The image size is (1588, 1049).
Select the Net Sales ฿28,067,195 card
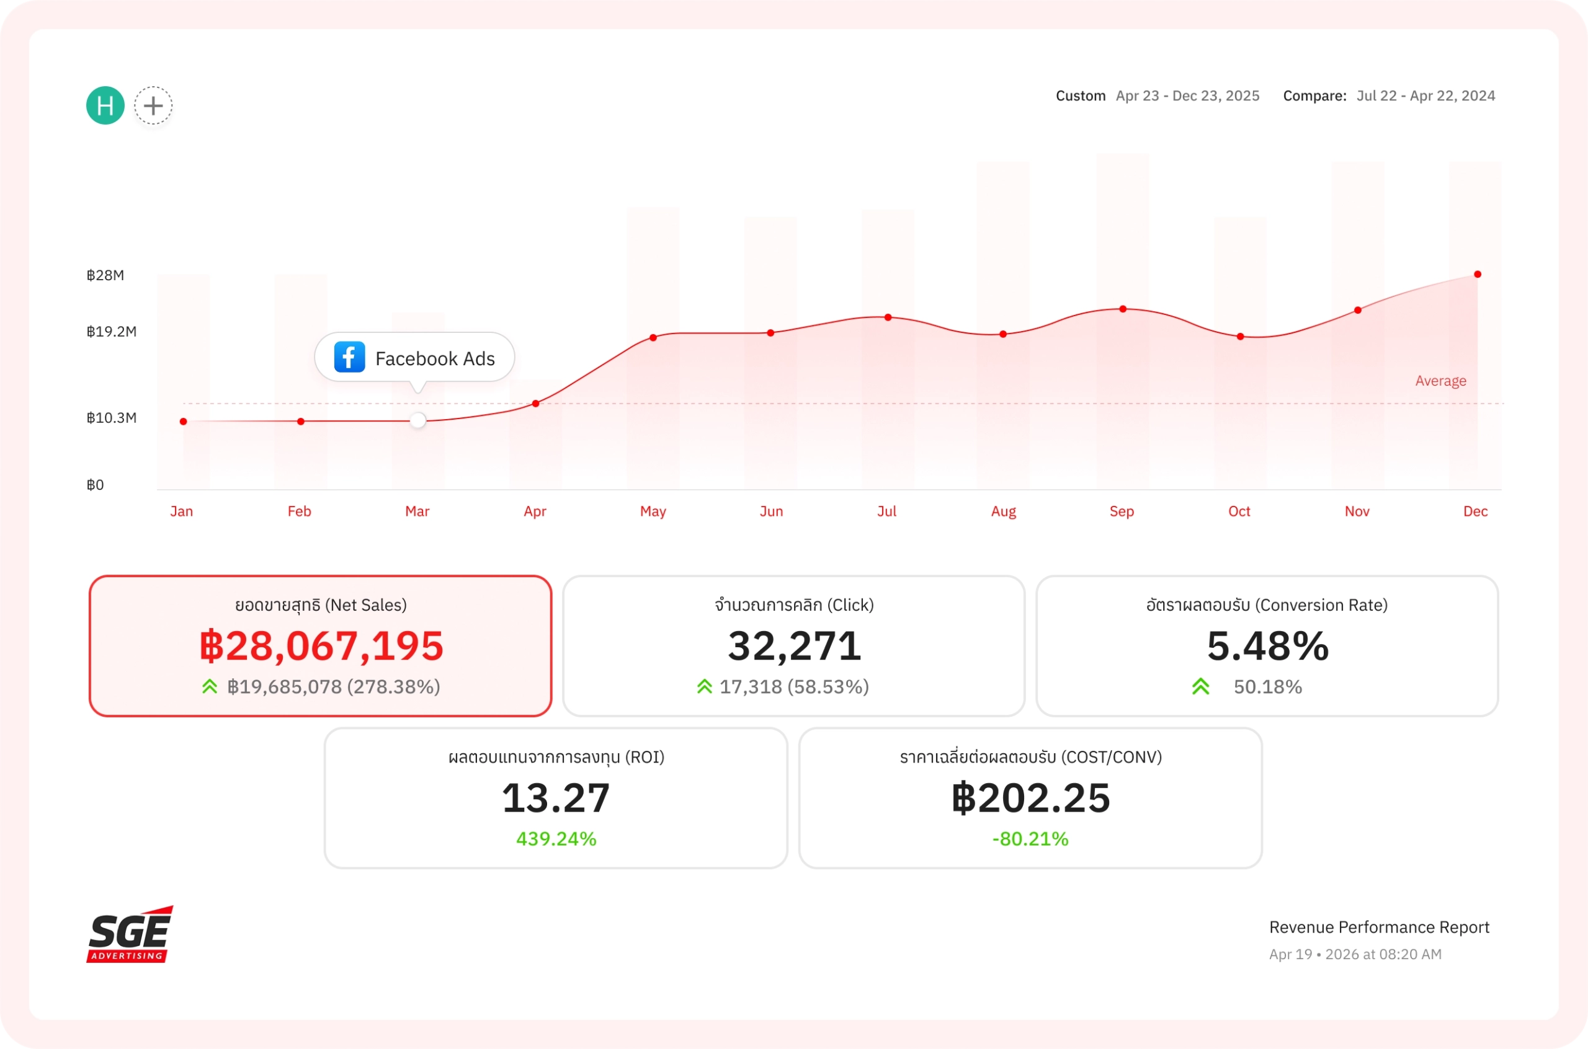pyautogui.click(x=321, y=645)
